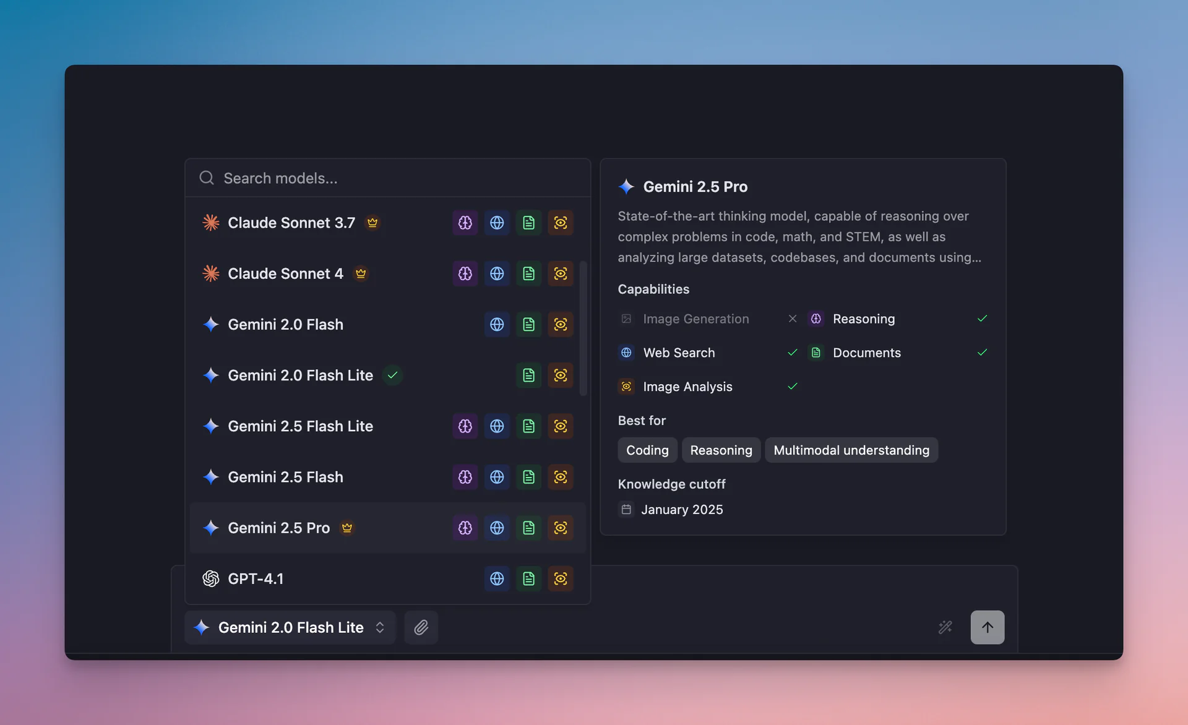Click the Gemini sparkle icon in details header
1188x725 pixels.
pos(626,187)
